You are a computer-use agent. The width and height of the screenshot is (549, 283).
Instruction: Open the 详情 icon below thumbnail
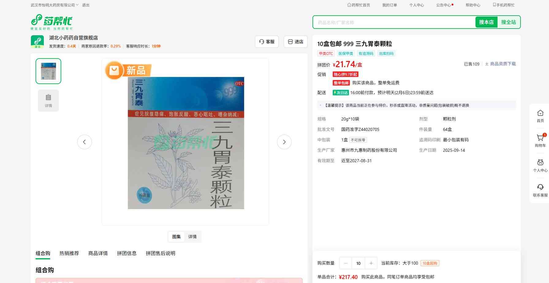point(48,101)
